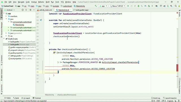Click the customtoast breadcrumb in navigation bar

coord(66,6)
